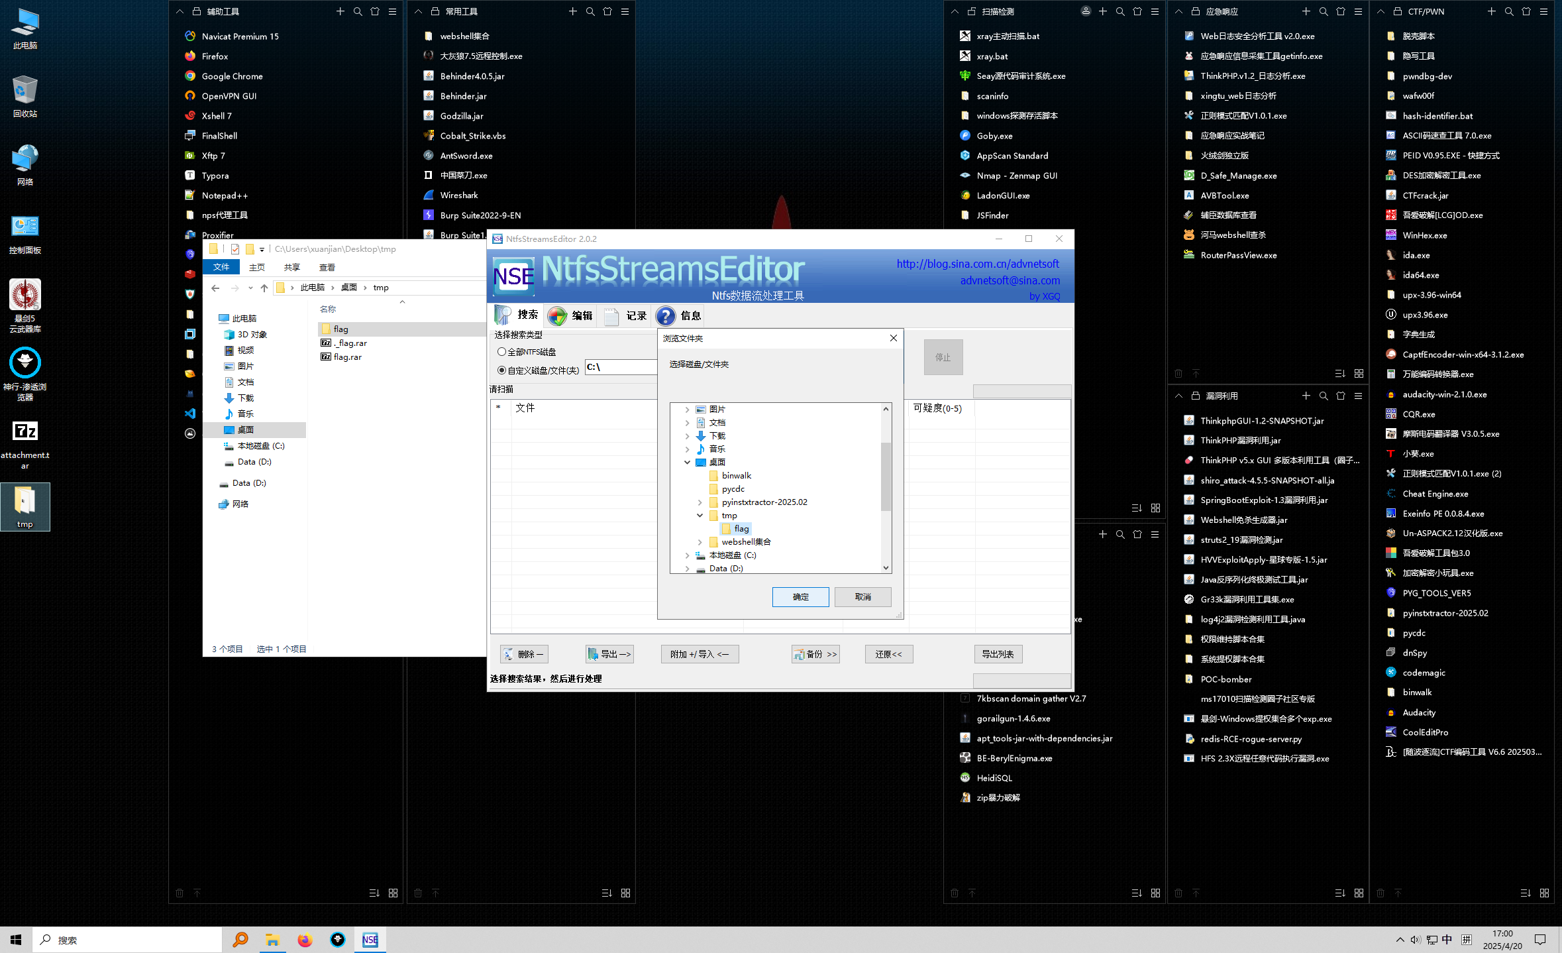
Task: Switch to the 查看 ribbon tab
Action: point(327,268)
